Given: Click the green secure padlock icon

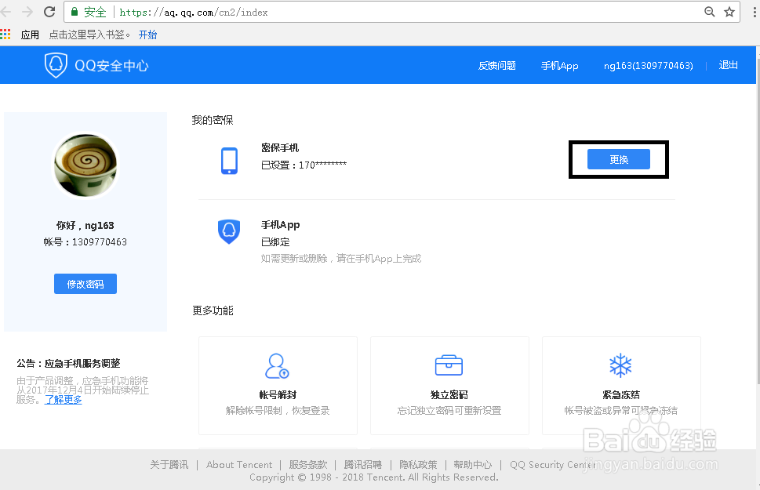Looking at the screenshot, I should [75, 12].
